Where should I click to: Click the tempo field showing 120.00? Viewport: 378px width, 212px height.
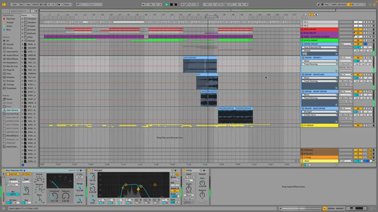point(35,5)
